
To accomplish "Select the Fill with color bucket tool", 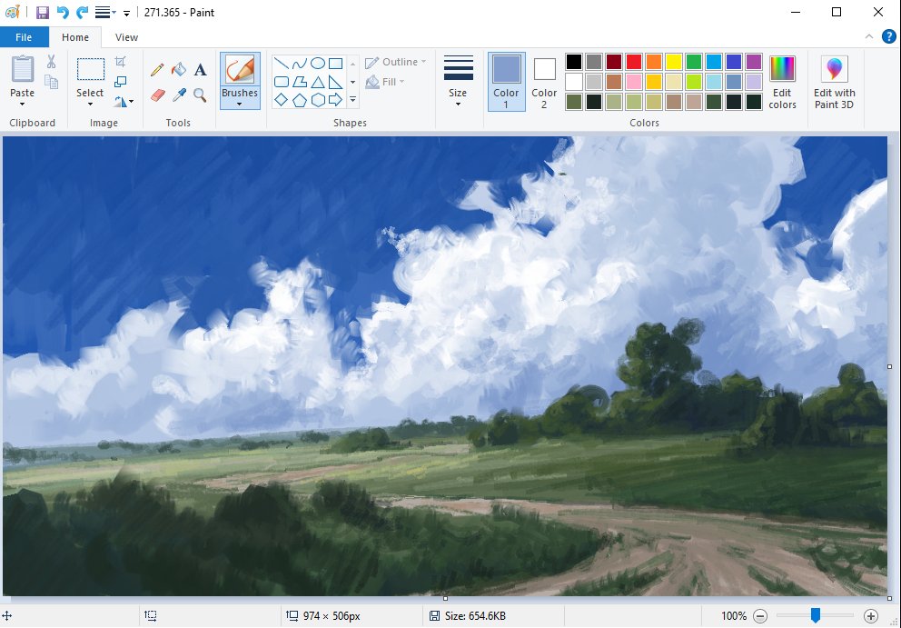I will 179,70.
